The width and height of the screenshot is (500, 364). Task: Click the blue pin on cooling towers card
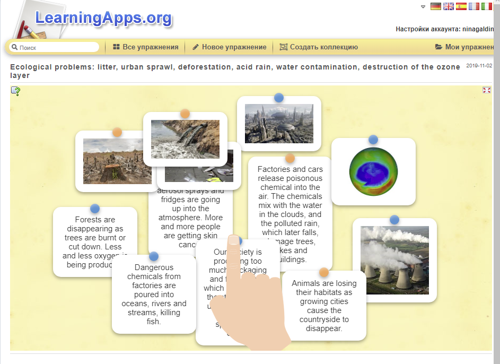coord(394,220)
